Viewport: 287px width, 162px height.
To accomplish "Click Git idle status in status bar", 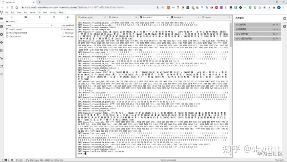I will [19, 160].
